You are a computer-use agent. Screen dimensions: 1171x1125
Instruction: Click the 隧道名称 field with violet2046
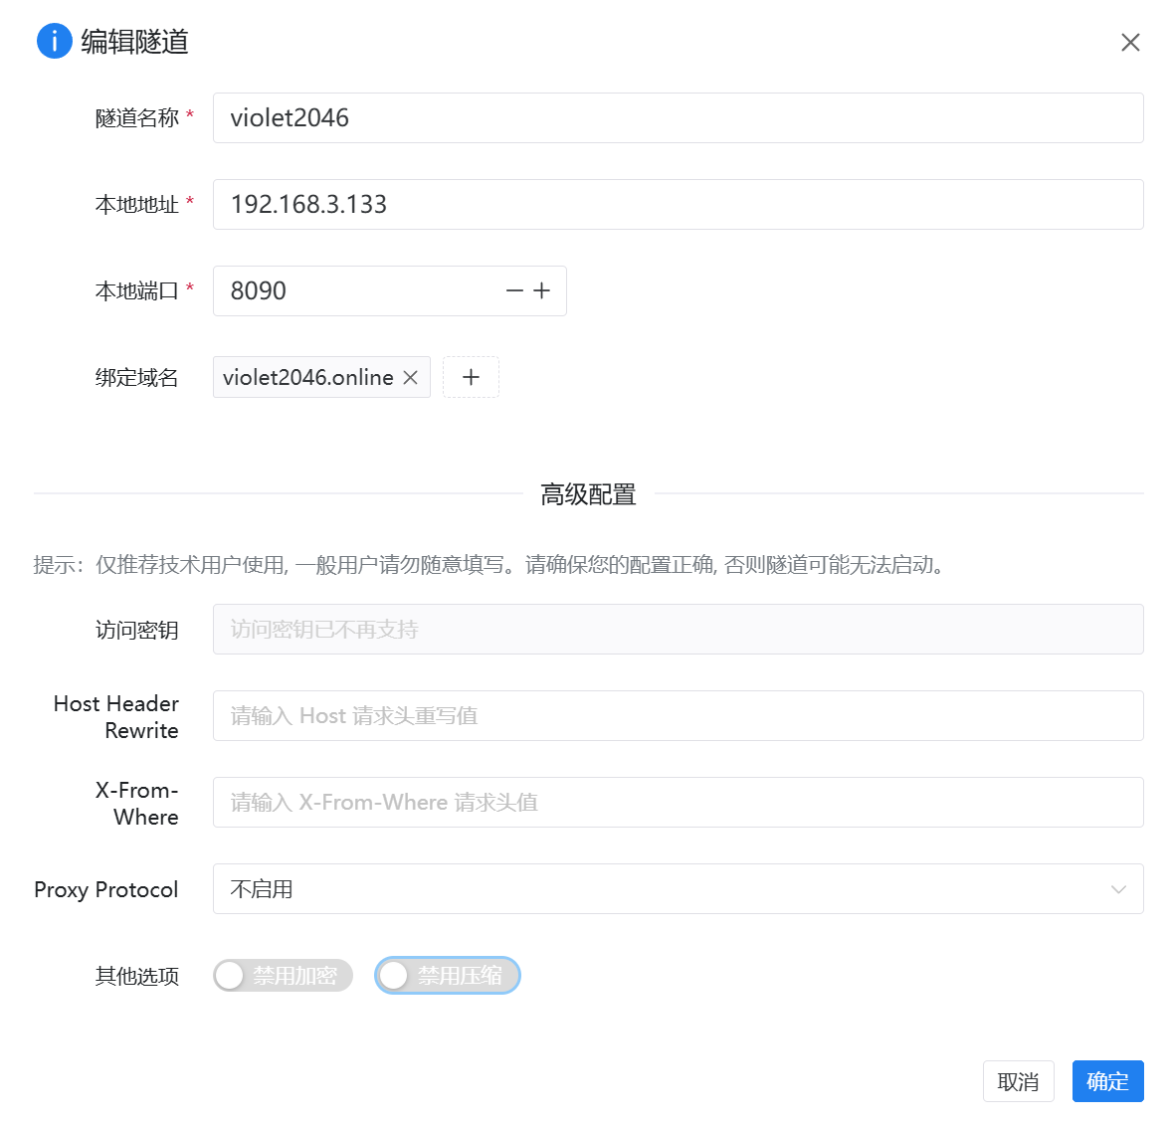tap(677, 118)
